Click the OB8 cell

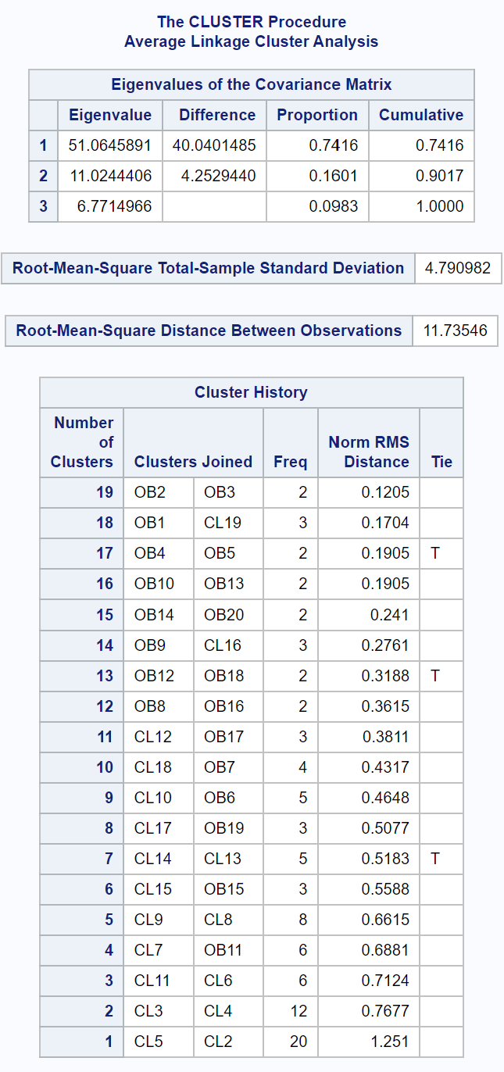point(159,706)
